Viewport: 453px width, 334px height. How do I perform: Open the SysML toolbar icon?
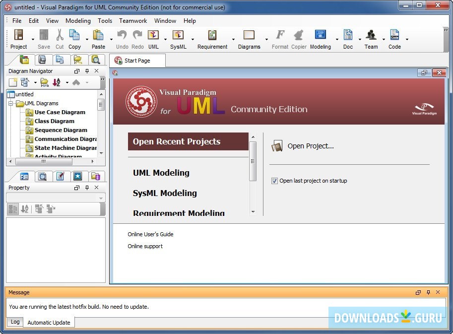[x=178, y=35]
